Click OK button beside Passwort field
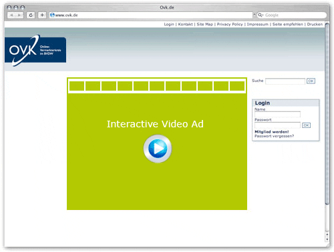 tap(306, 125)
